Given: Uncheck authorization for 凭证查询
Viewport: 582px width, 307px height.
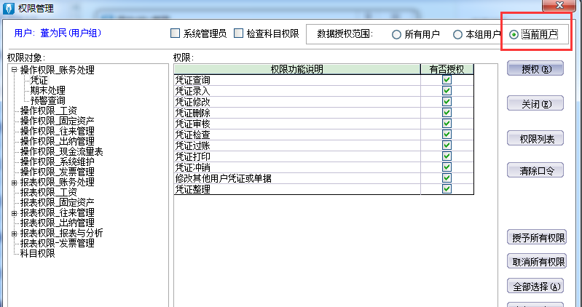Looking at the screenshot, I should [447, 80].
